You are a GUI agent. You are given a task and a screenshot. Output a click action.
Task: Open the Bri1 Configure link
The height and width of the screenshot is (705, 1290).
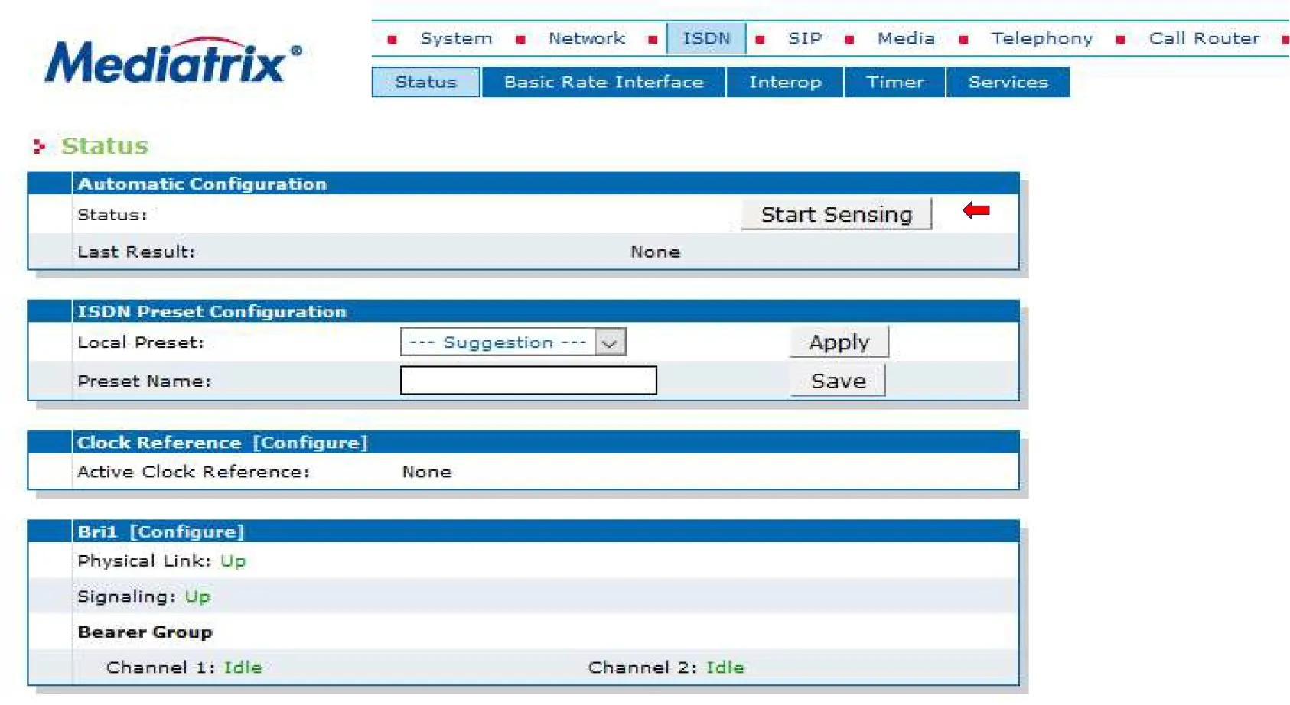[187, 531]
